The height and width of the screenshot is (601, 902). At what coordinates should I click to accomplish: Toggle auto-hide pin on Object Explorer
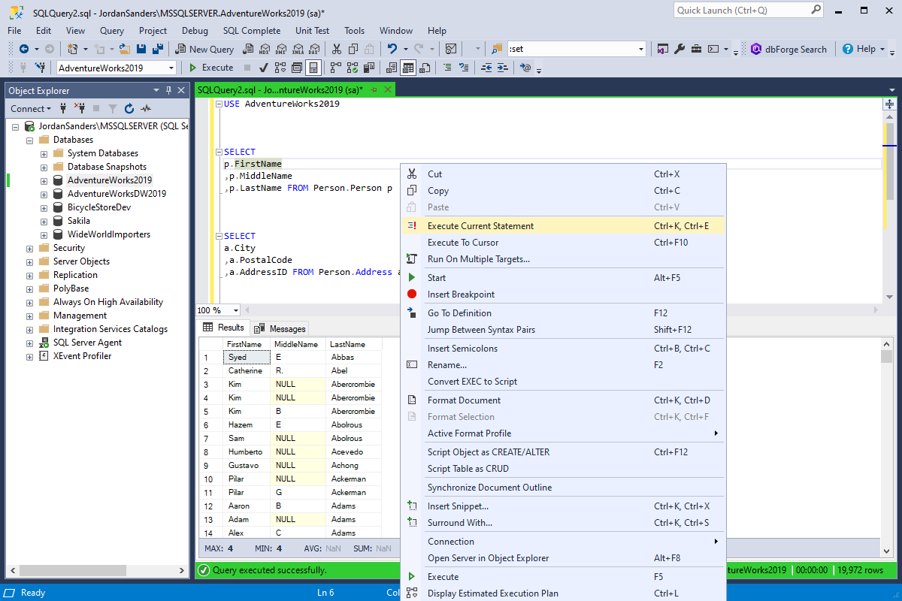coord(169,90)
